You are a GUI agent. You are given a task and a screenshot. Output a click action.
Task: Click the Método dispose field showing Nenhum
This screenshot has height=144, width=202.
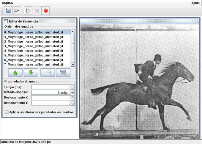click(x=51, y=93)
